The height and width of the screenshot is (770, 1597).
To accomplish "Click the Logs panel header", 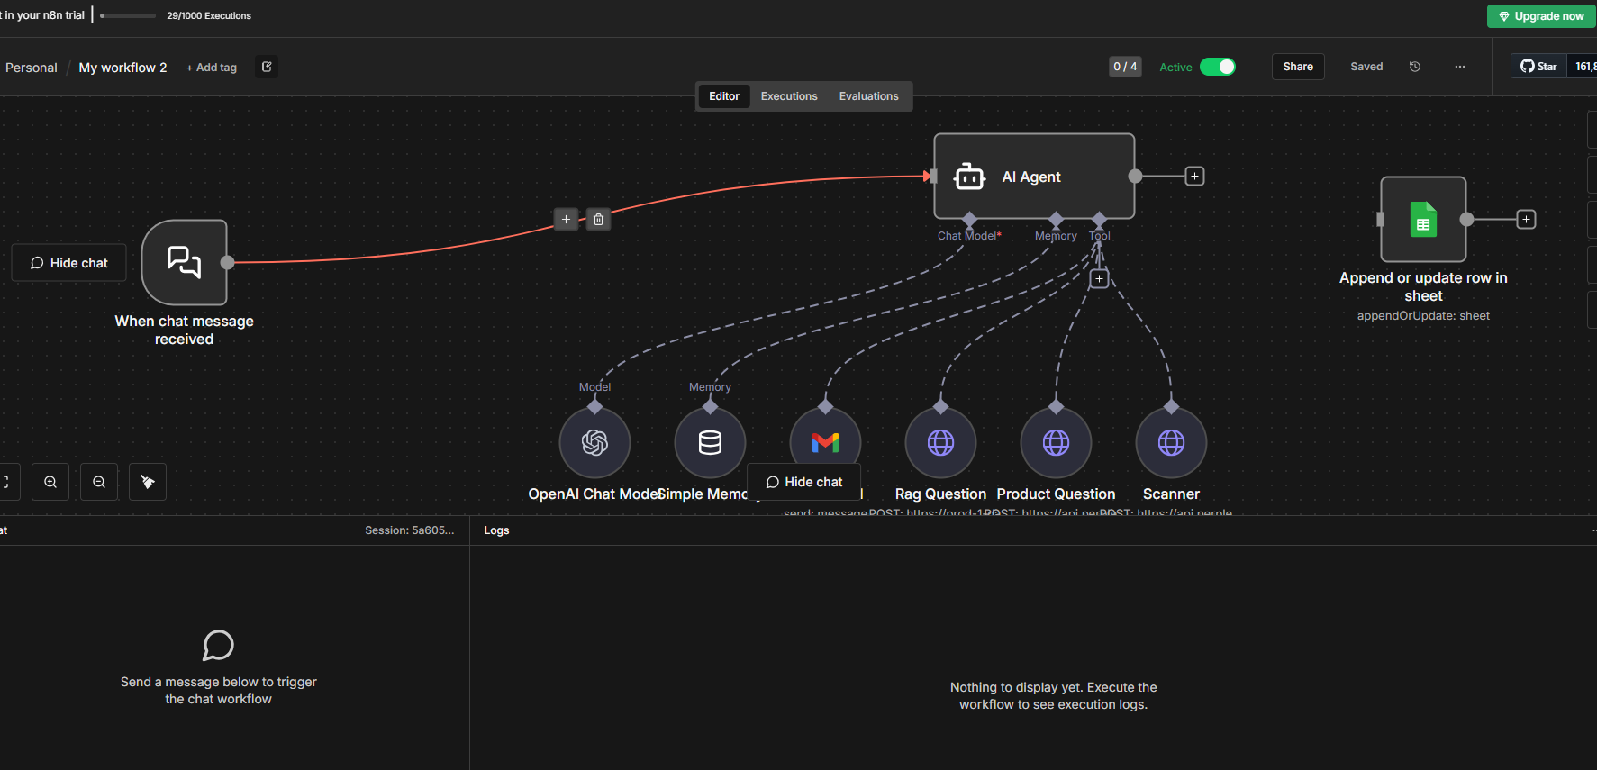I will coord(496,530).
